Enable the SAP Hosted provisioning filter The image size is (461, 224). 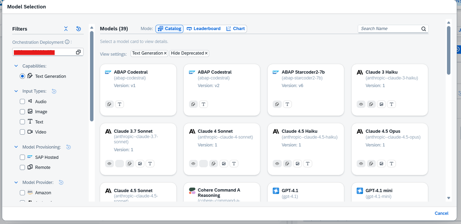[22, 157]
